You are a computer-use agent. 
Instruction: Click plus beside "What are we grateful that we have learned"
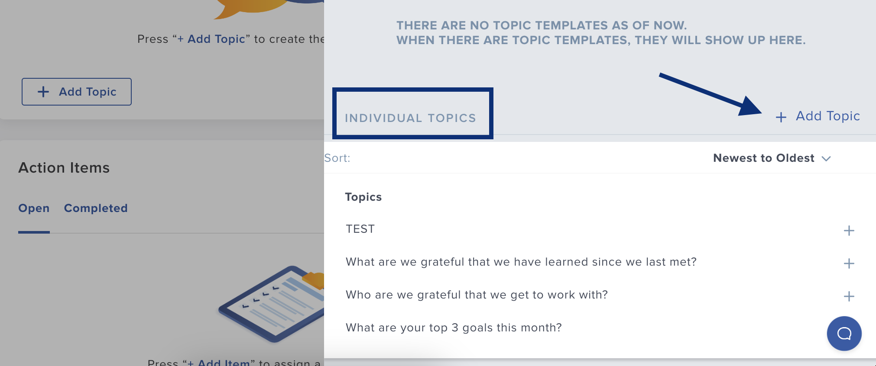848,263
